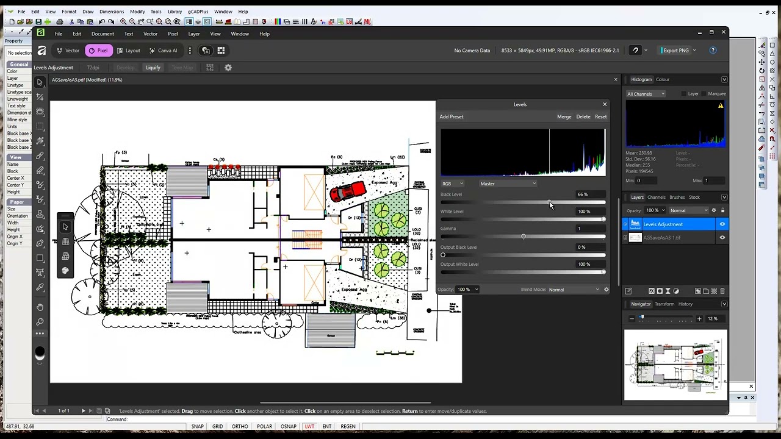Click the gCADPlus Save toolbar icon
The width and height of the screenshot is (781, 439).
tap(38, 21)
